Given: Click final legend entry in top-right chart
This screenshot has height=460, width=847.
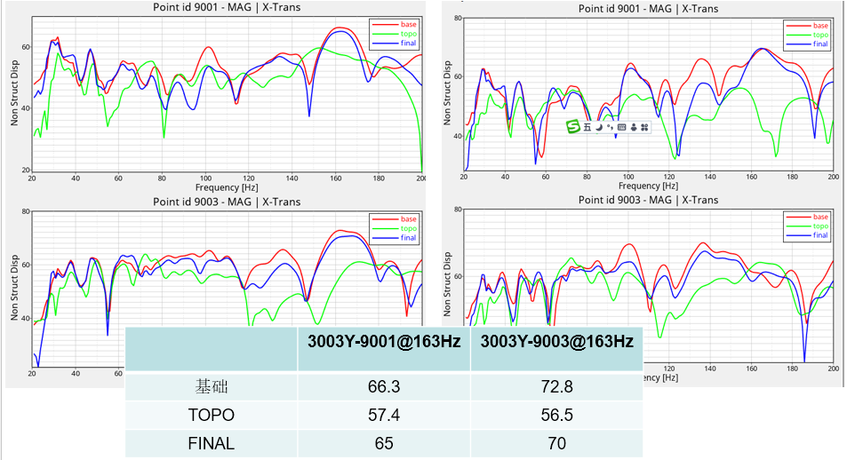Looking at the screenshot, I should [x=807, y=44].
